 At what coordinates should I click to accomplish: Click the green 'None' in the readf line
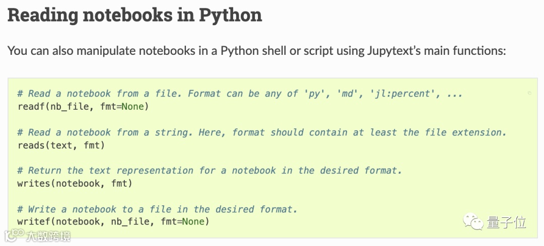pyautogui.click(x=132, y=107)
